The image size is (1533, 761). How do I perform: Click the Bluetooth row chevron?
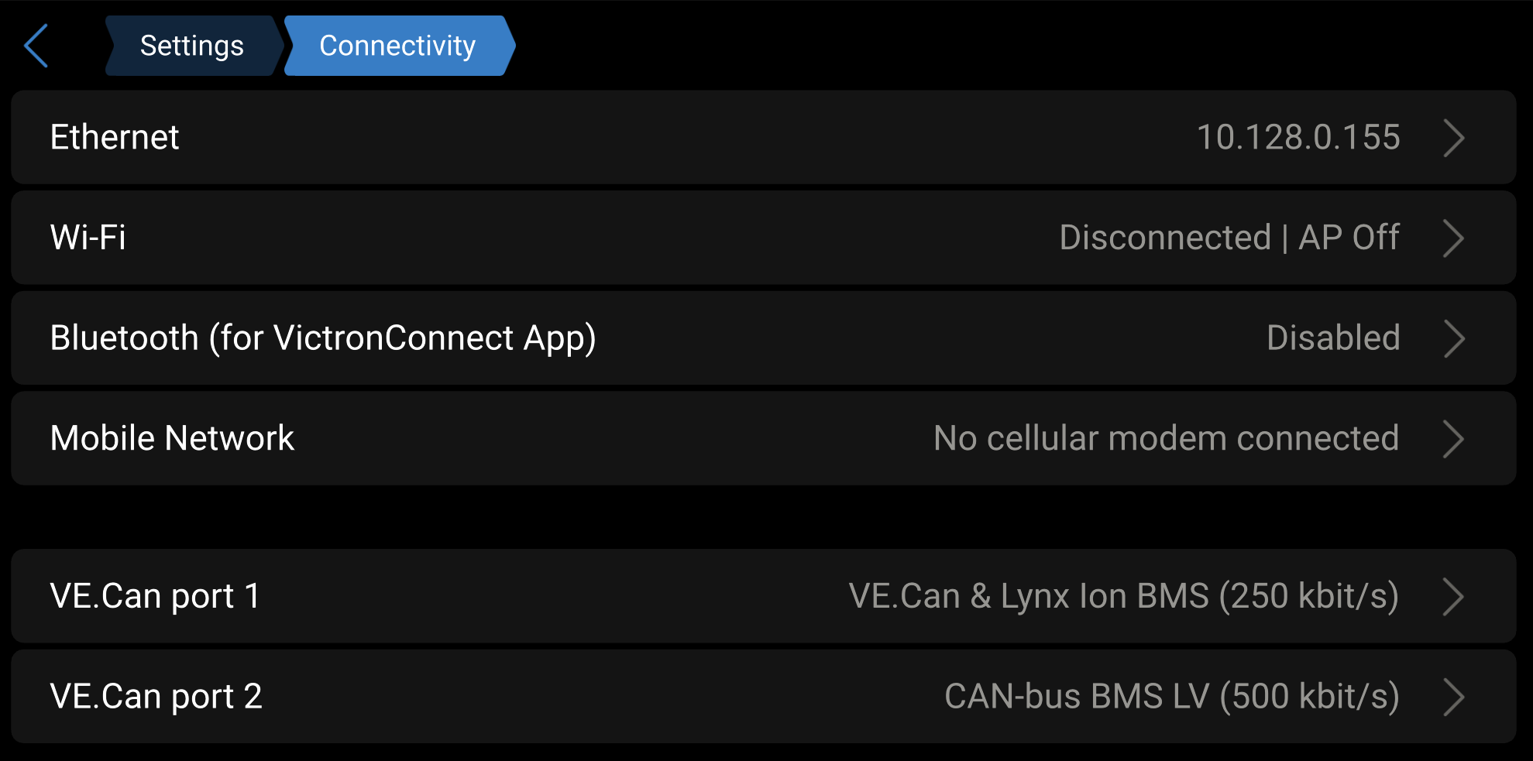pyautogui.click(x=1453, y=339)
